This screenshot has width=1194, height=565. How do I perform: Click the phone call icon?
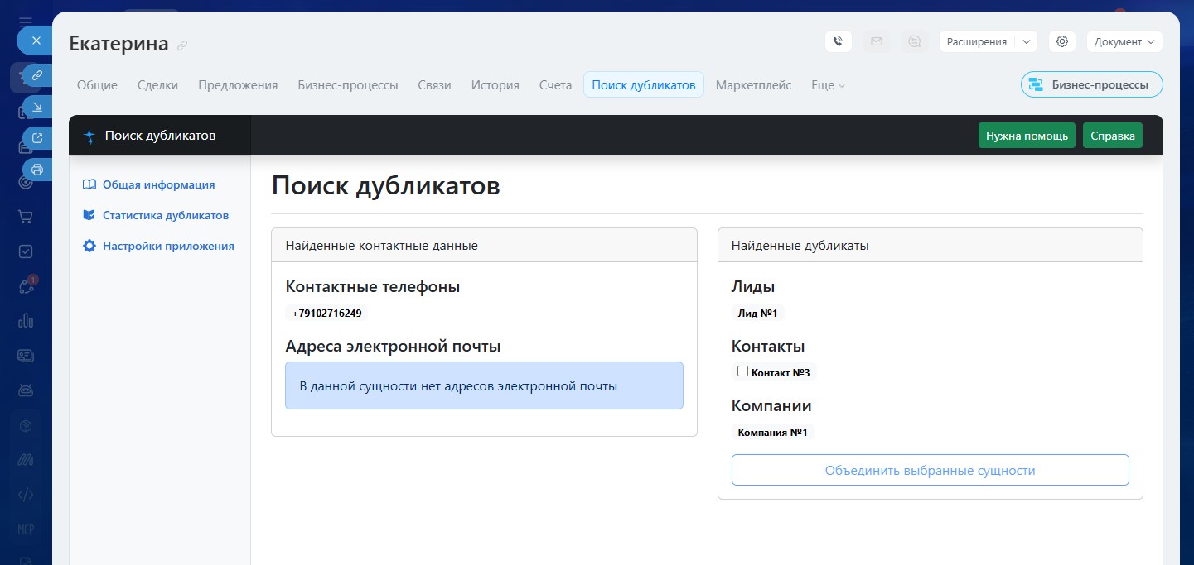[838, 41]
